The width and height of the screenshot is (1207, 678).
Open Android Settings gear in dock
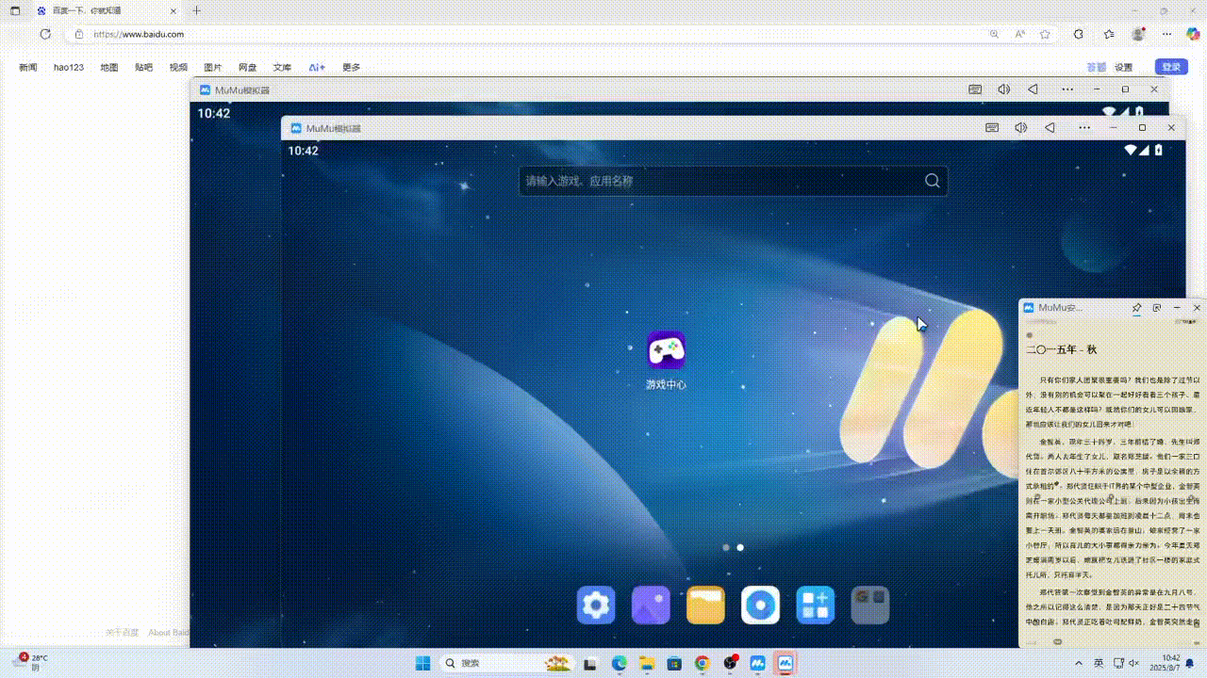[596, 605]
